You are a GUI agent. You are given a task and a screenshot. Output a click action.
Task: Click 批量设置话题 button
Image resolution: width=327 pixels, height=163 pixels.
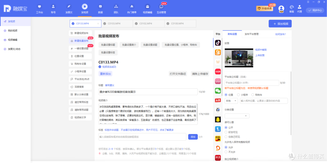150,45
